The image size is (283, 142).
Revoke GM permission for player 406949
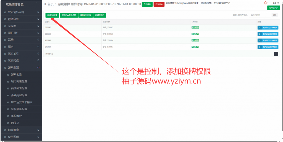[x=268, y=40]
